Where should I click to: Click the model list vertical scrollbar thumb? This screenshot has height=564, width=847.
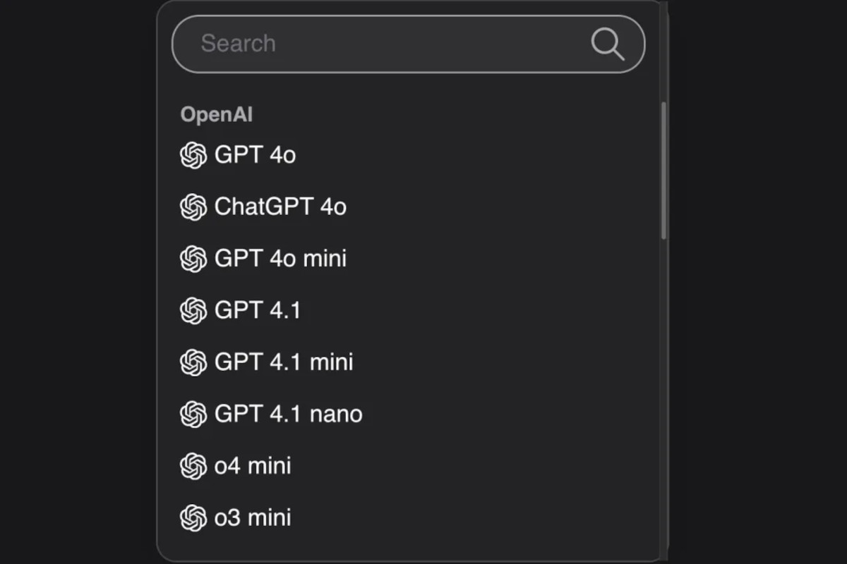pos(663,171)
